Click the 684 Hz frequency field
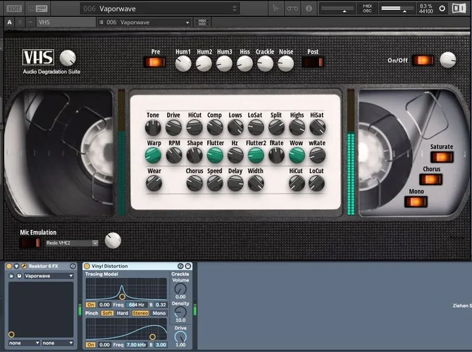472x352 pixels. [x=137, y=304]
